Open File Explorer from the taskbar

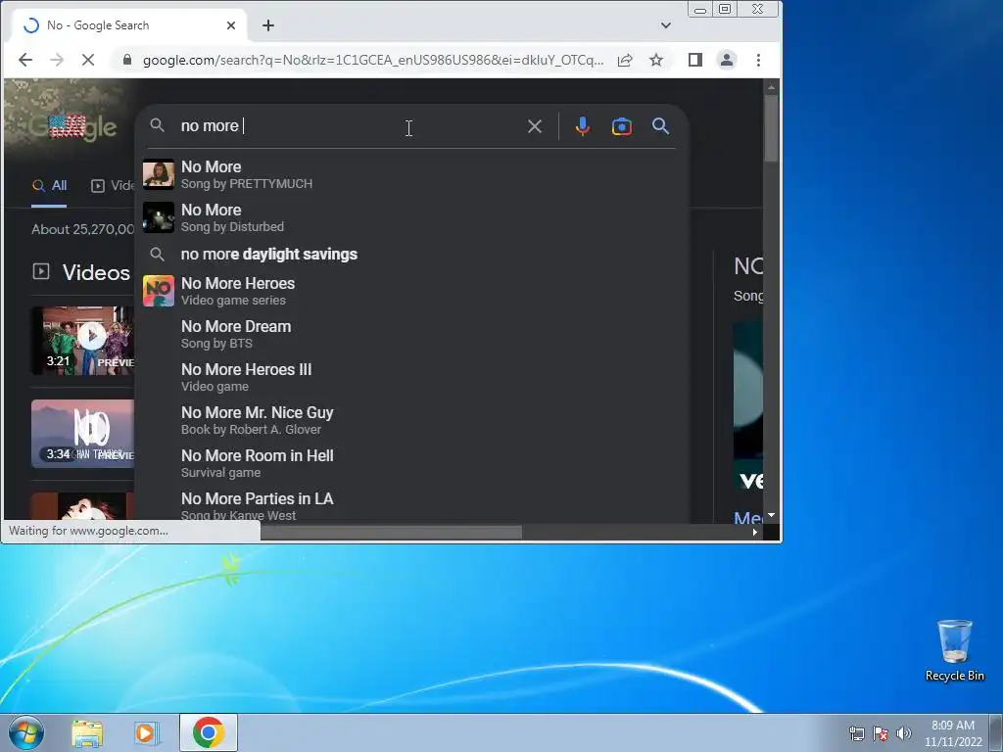87,732
